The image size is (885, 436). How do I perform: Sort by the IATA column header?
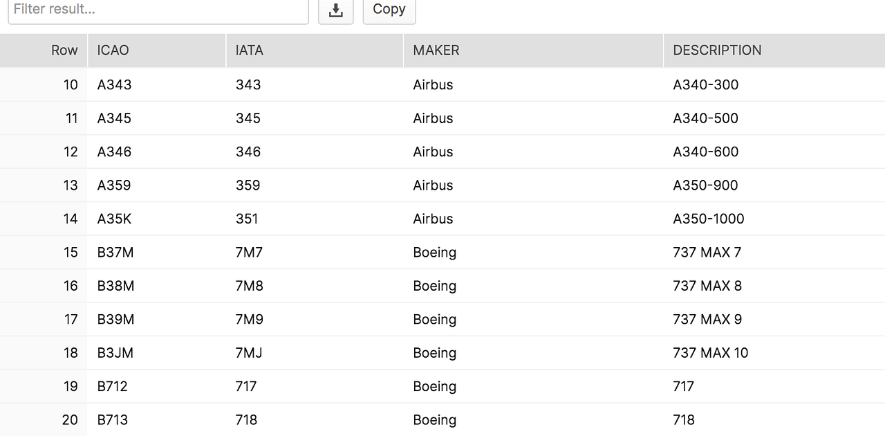point(249,51)
